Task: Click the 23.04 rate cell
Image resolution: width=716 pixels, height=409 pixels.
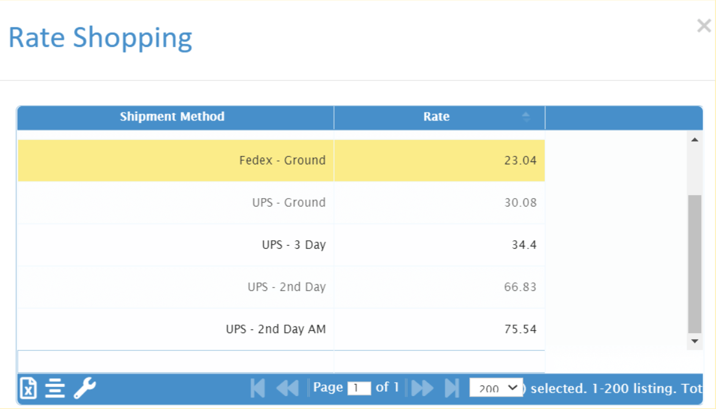Action: pyautogui.click(x=439, y=161)
